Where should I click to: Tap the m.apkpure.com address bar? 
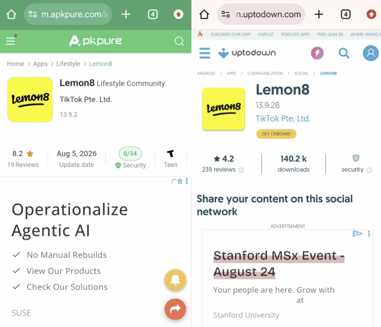(x=68, y=14)
